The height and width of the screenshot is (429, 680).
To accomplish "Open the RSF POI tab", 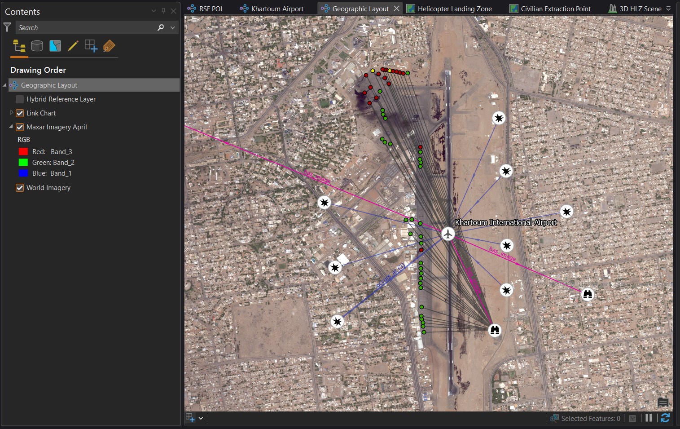I will pos(209,8).
